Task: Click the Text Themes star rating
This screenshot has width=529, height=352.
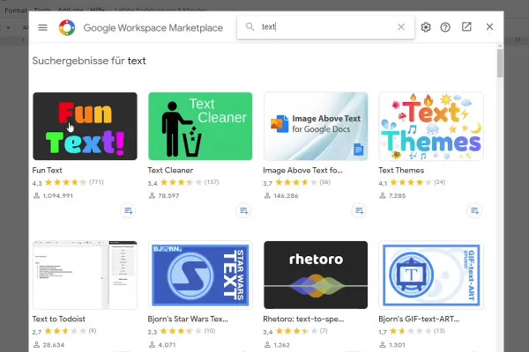Action: (x=411, y=182)
